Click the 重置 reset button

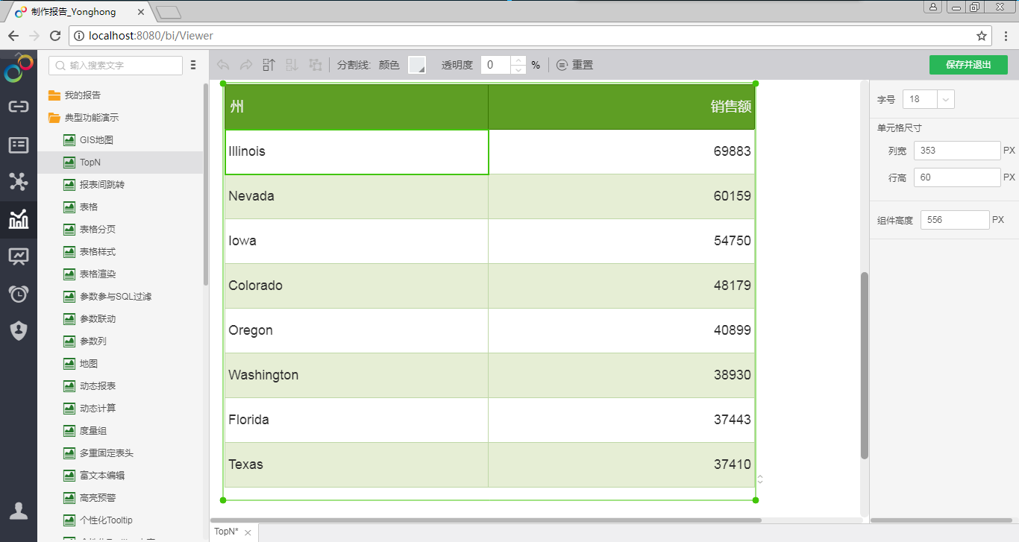(x=575, y=66)
